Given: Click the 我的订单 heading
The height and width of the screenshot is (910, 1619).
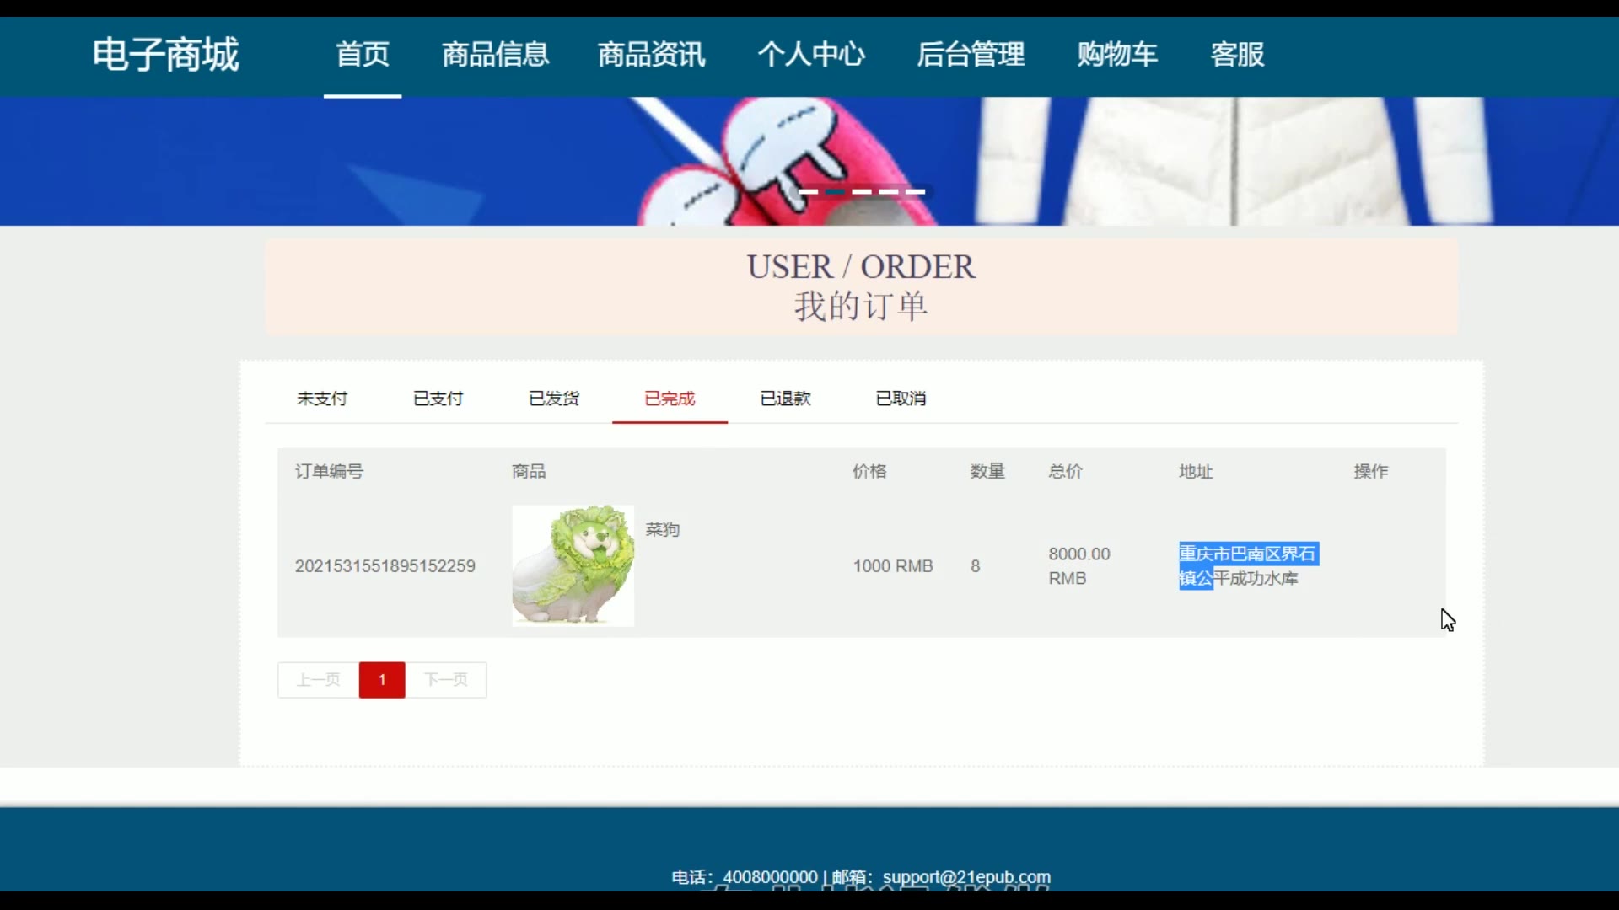Looking at the screenshot, I should point(861,306).
